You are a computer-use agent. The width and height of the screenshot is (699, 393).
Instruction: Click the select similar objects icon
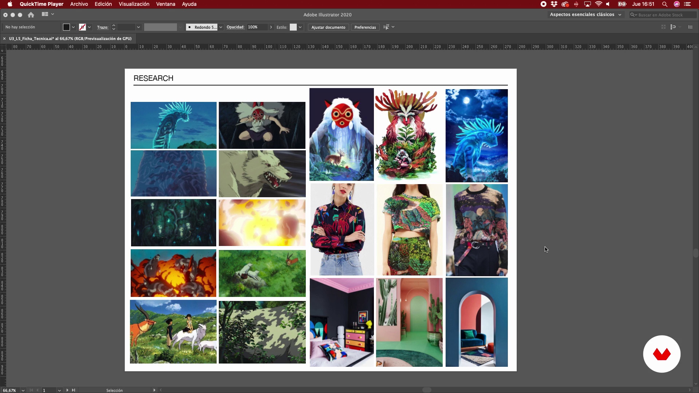point(673,27)
